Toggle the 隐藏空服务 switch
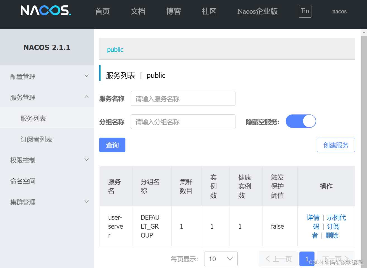 [301, 121]
